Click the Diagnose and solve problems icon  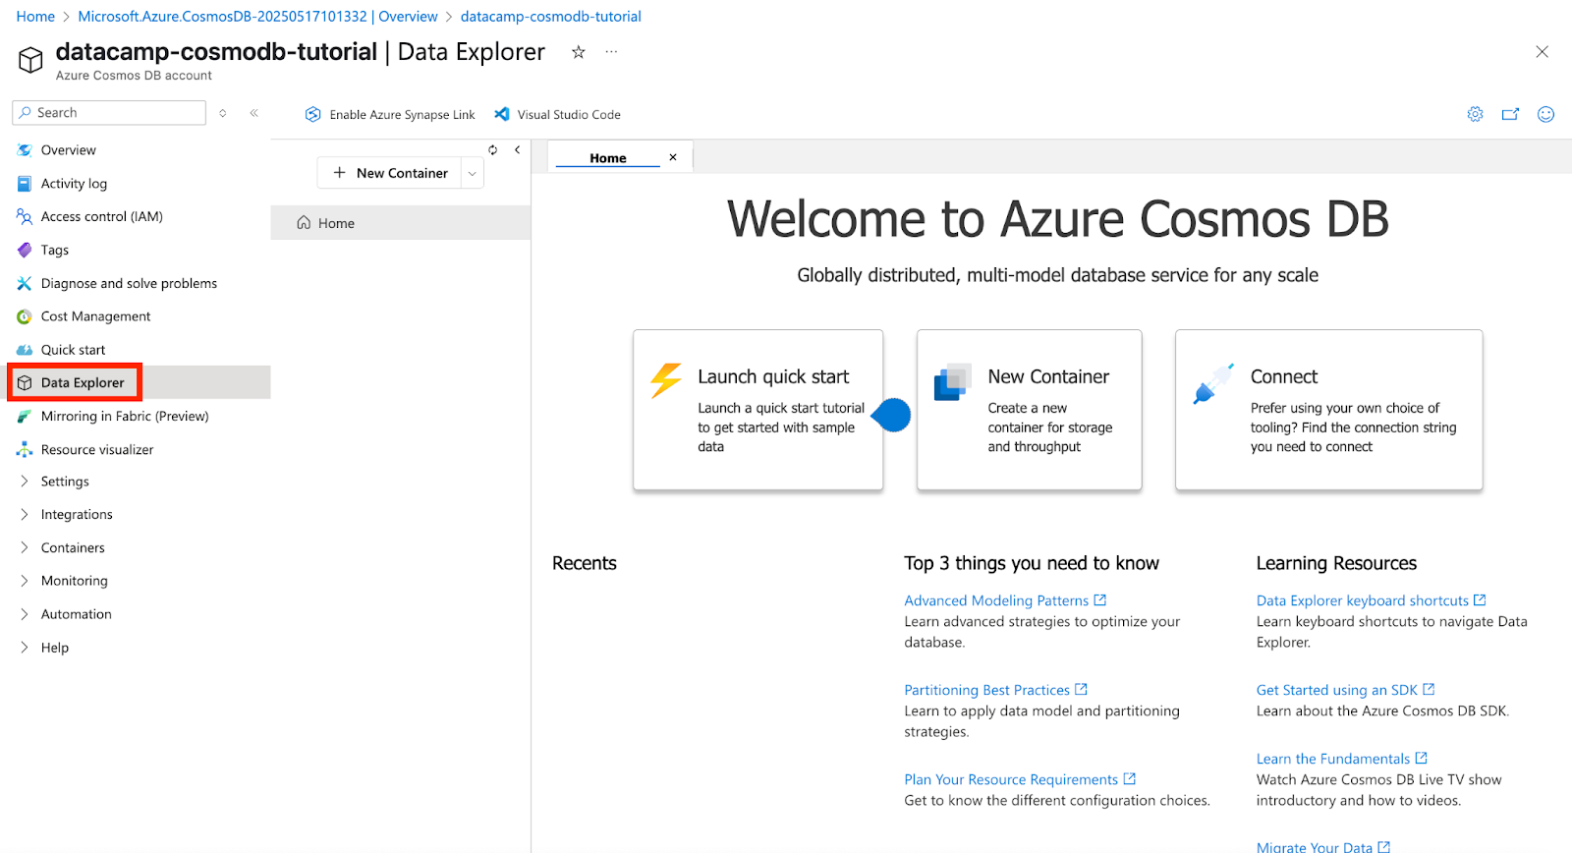point(25,283)
